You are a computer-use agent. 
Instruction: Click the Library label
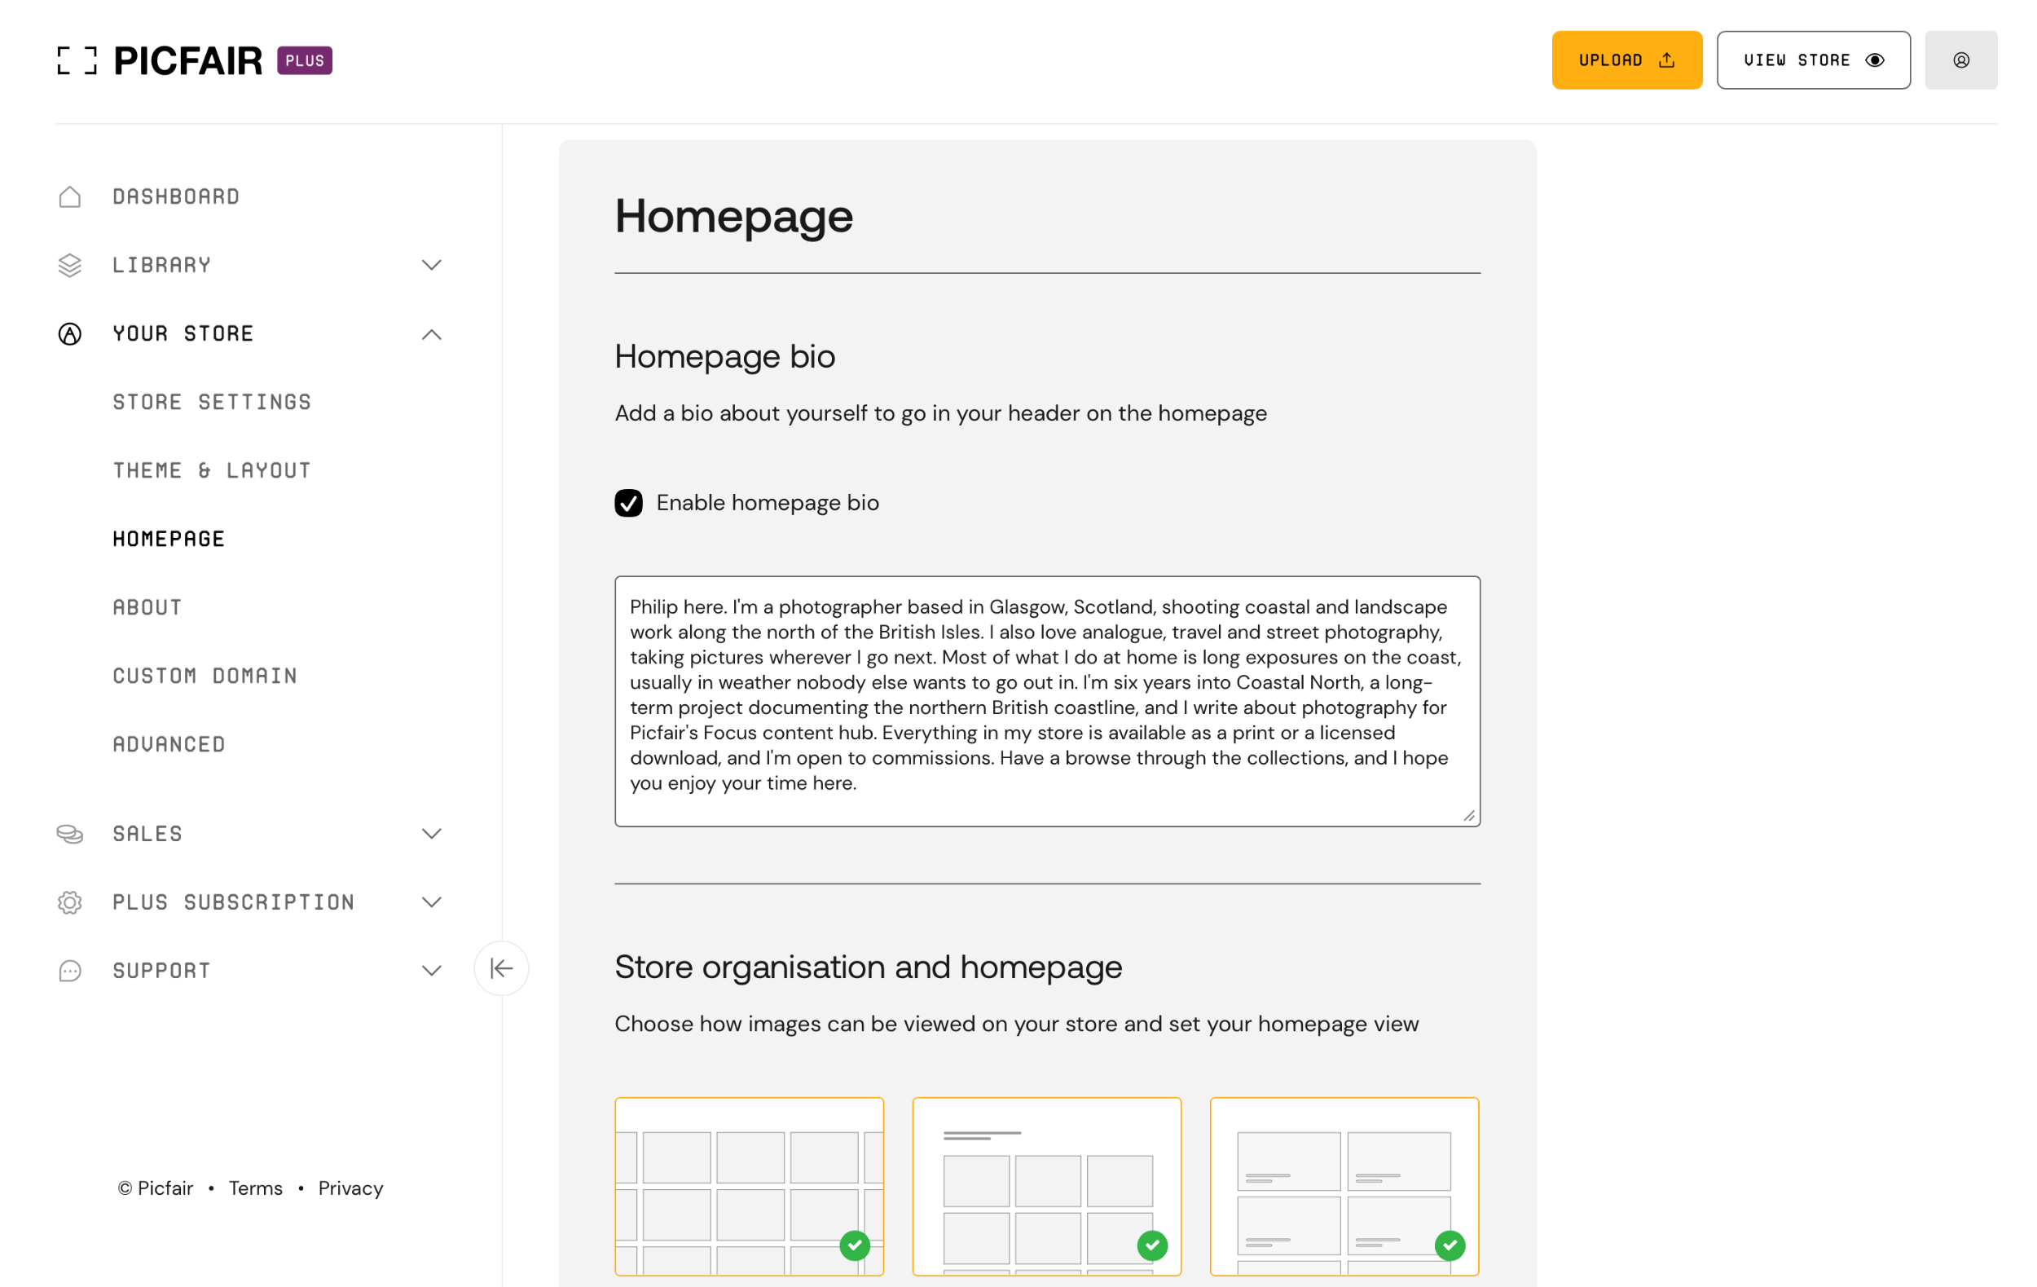click(x=162, y=265)
